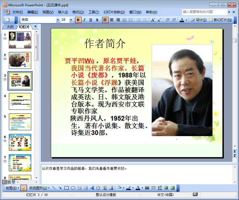Start slide show from current slide

click(x=14, y=182)
